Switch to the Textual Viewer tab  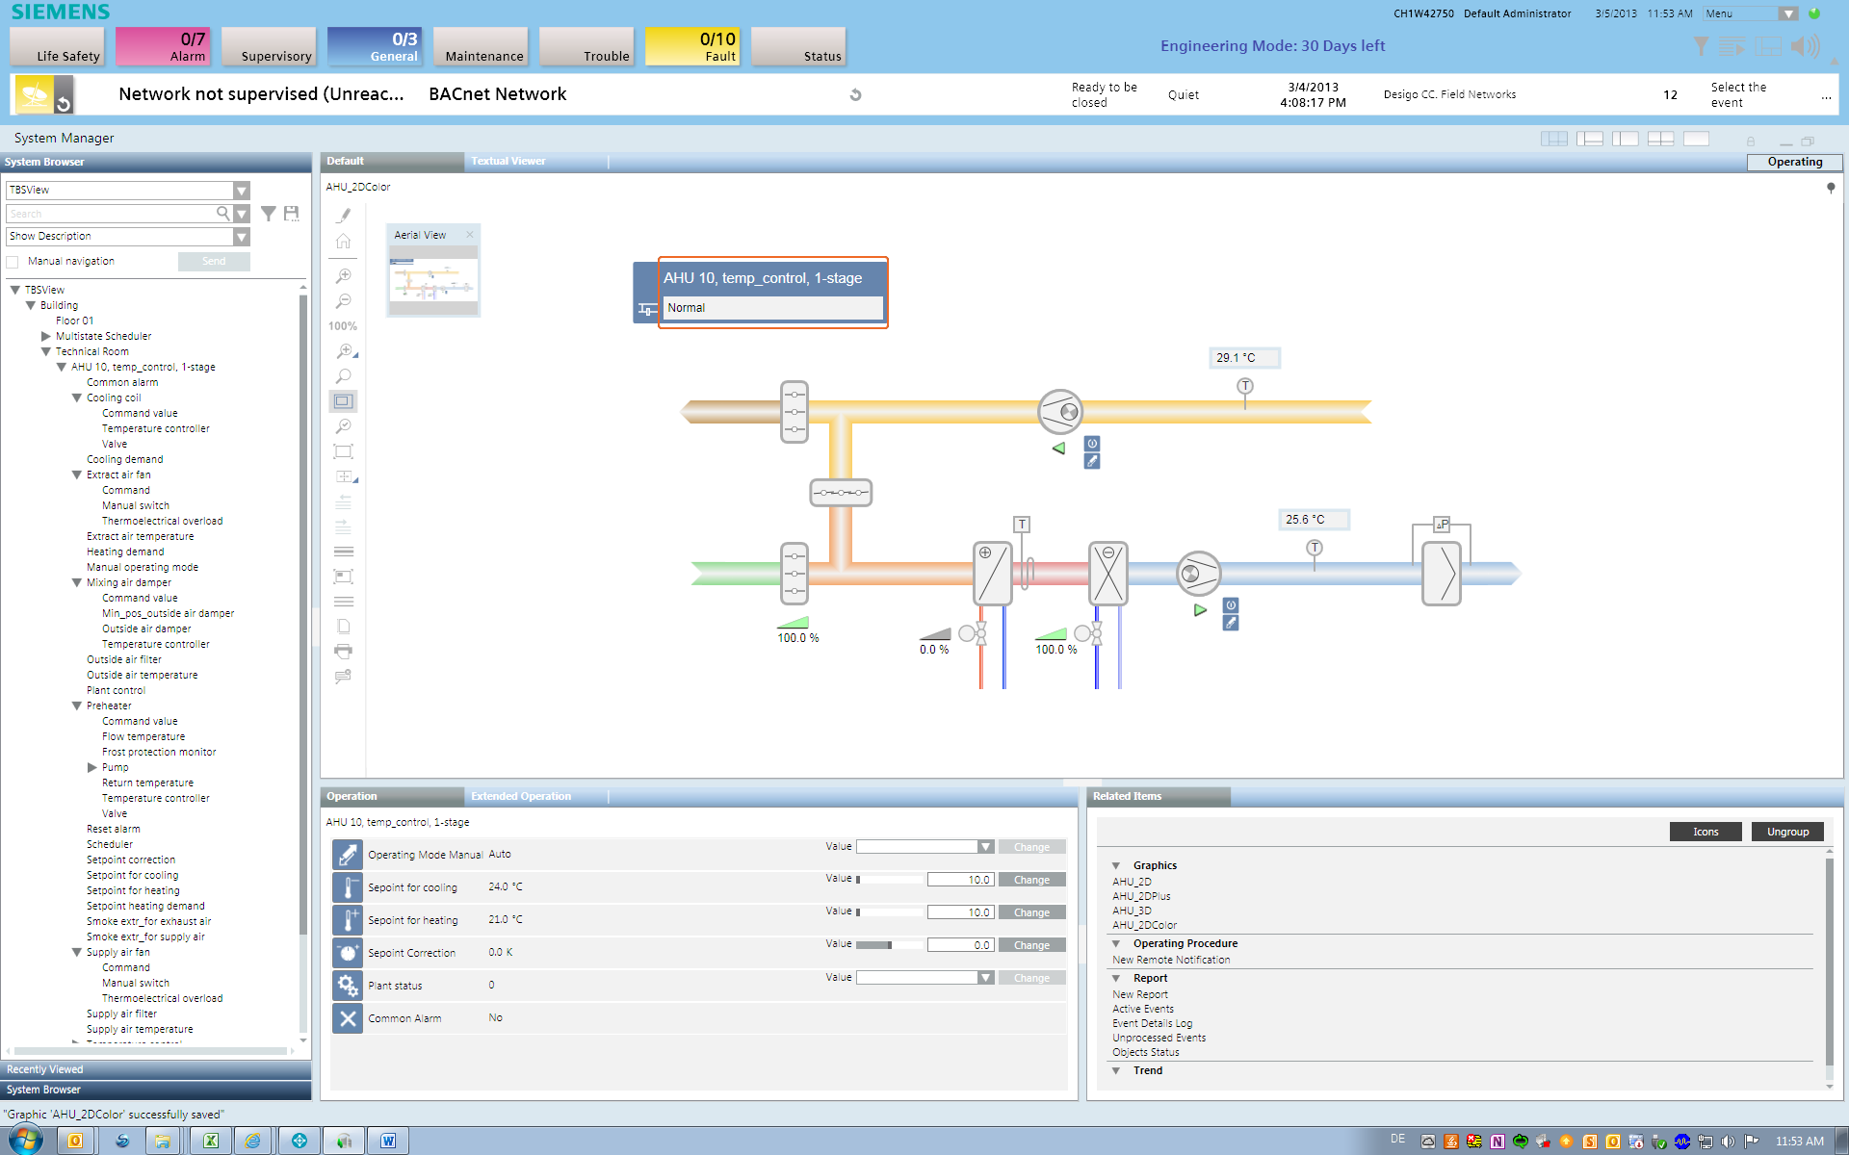pos(508,161)
